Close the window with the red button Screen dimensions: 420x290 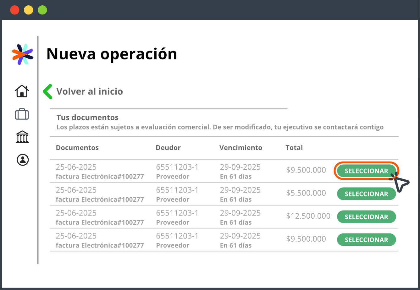[x=15, y=10]
